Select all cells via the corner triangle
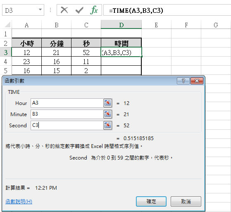This screenshot has width=231, height=212. [x=7, y=25]
